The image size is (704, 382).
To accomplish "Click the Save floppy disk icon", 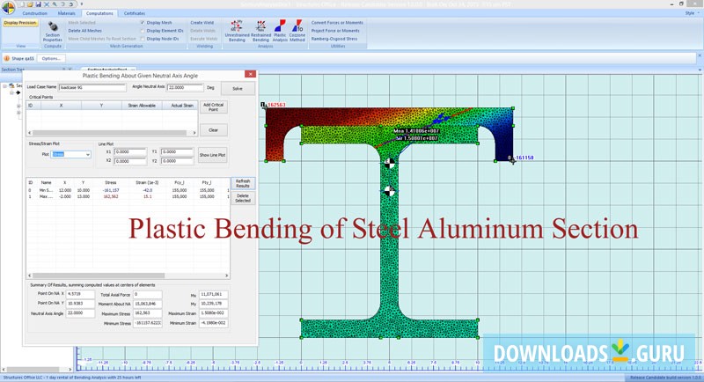I will coord(38,4).
